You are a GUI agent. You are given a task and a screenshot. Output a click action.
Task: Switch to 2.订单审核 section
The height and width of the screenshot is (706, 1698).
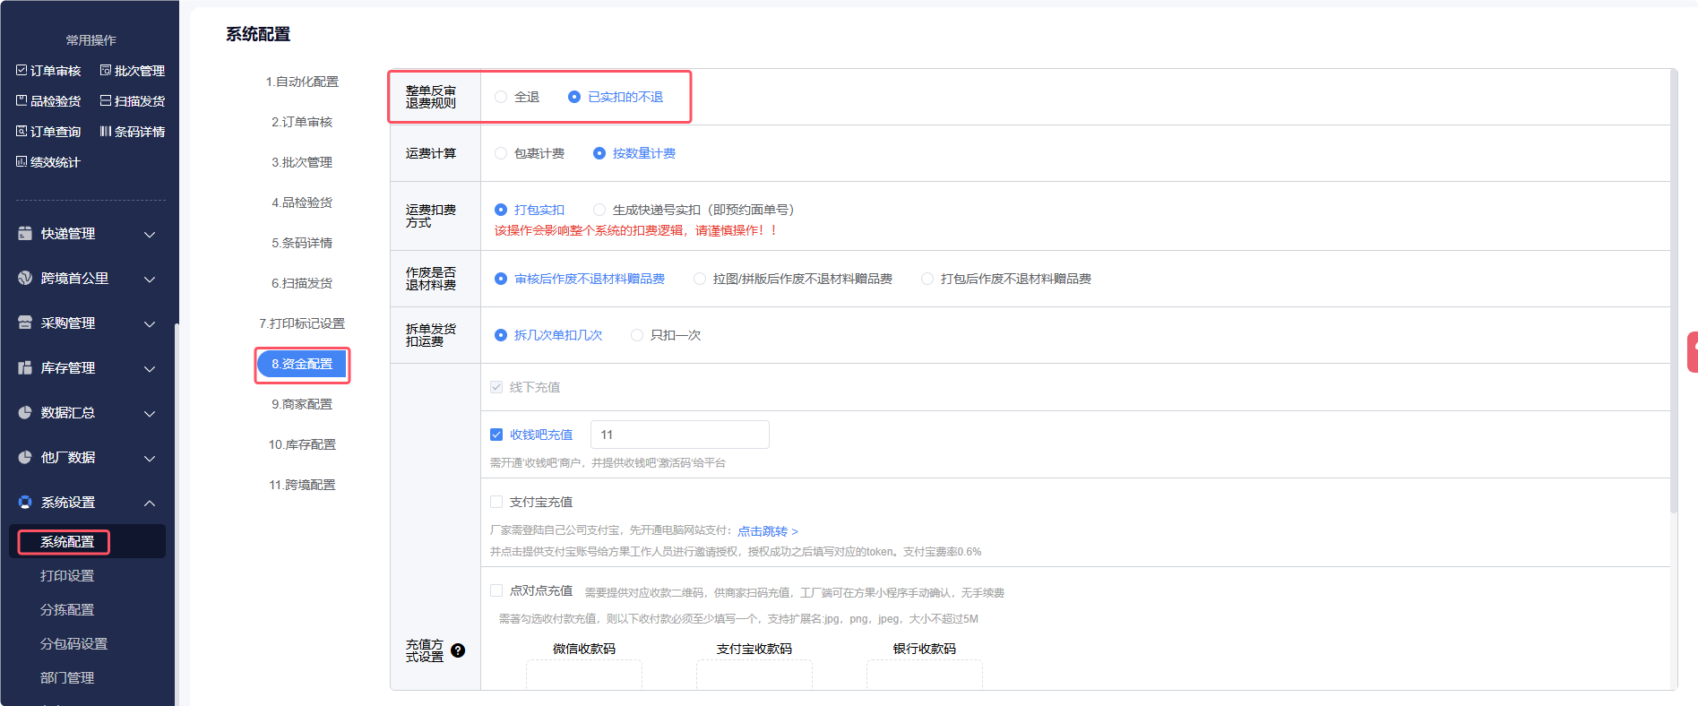click(x=302, y=122)
